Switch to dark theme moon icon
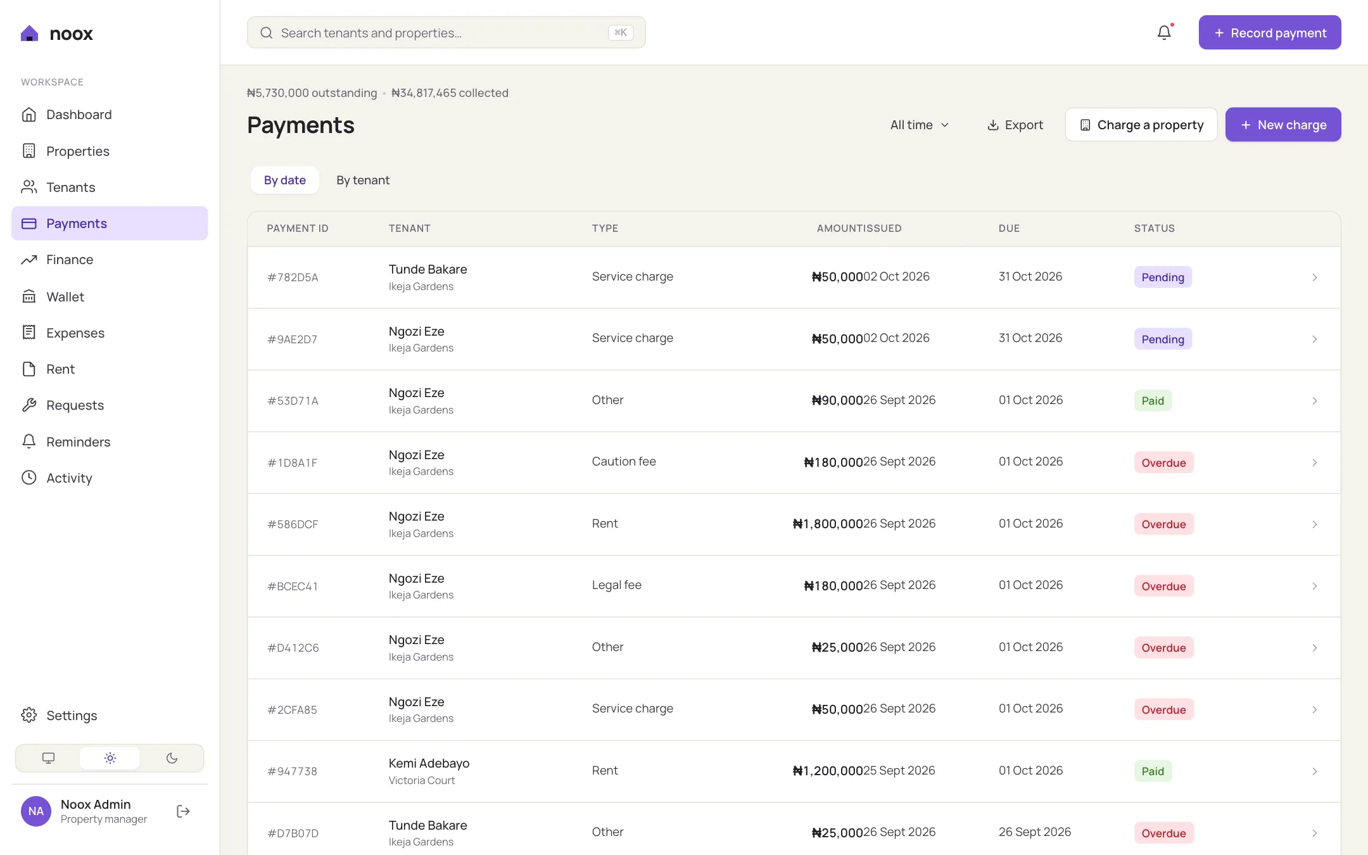Image resolution: width=1368 pixels, height=855 pixels. [x=172, y=758]
